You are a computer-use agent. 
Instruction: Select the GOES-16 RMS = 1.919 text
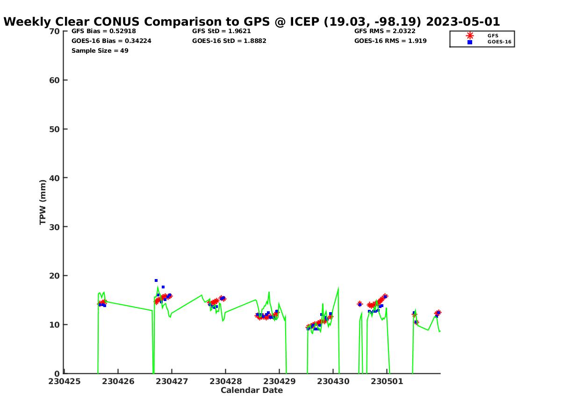pos(390,41)
